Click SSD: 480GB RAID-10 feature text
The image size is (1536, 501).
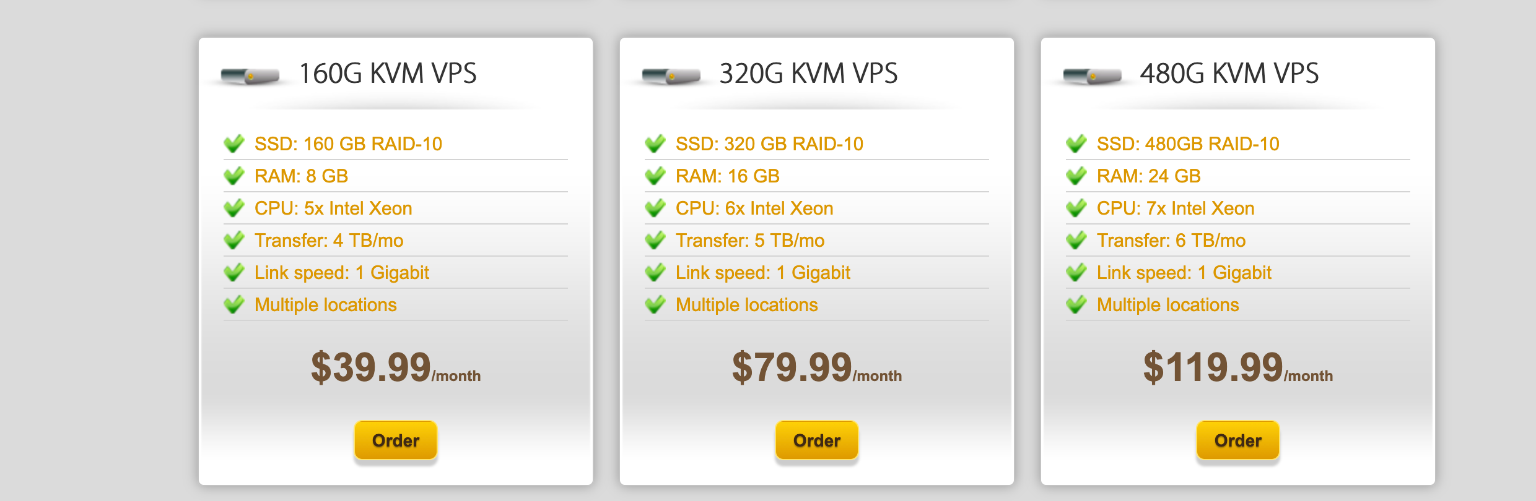tap(1187, 144)
